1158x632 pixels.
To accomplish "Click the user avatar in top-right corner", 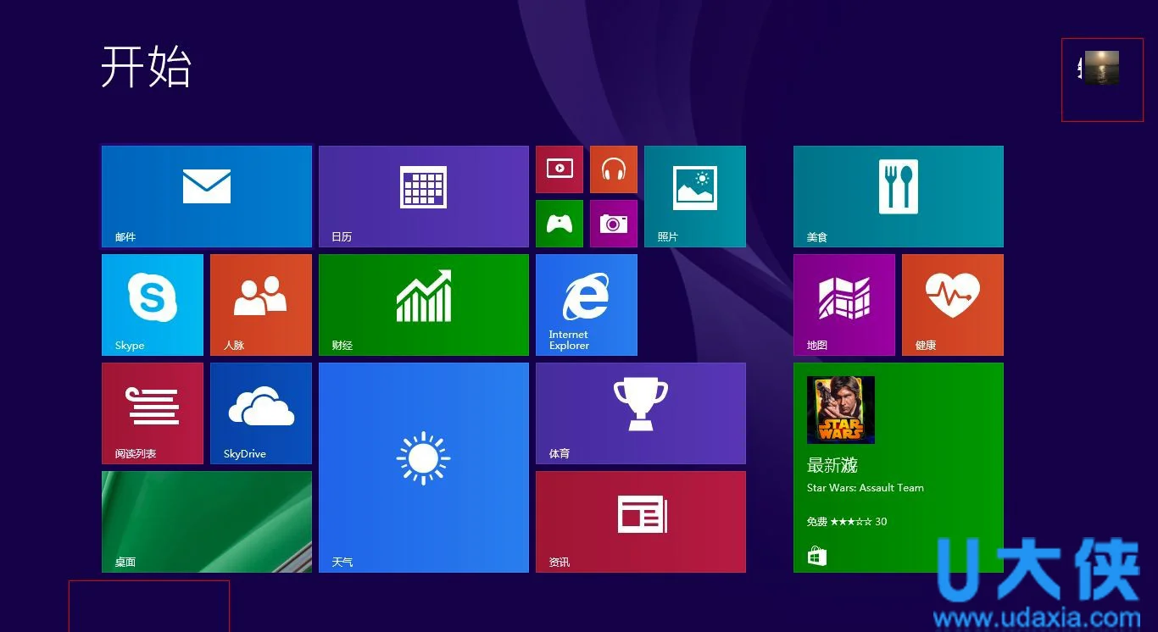I will tap(1101, 68).
